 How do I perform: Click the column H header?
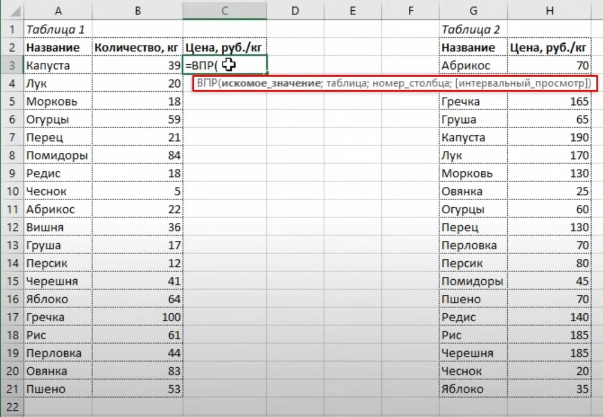(x=550, y=10)
